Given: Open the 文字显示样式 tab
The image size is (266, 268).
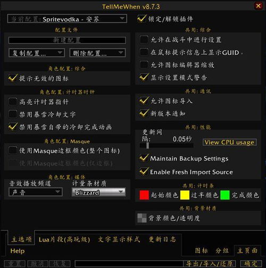Looking at the screenshot, I should point(119,239).
